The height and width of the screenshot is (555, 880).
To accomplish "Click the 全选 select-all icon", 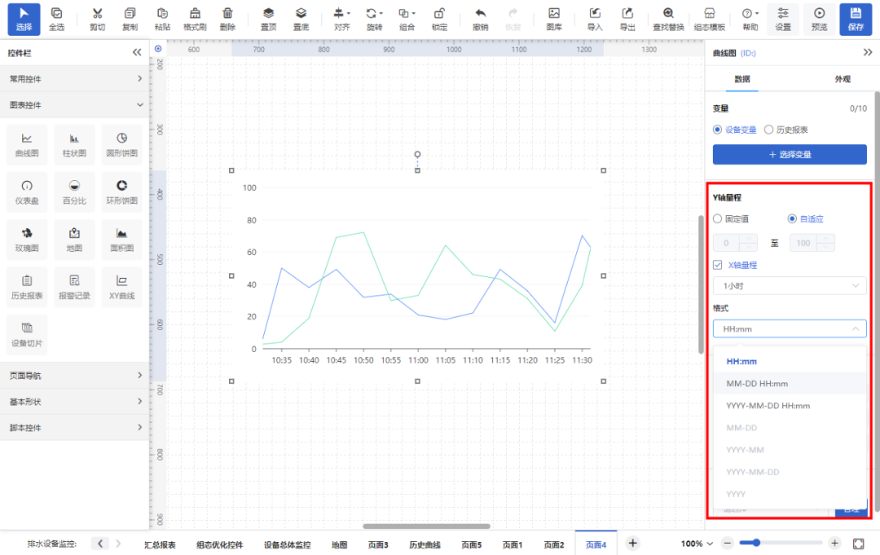I will click(x=57, y=19).
